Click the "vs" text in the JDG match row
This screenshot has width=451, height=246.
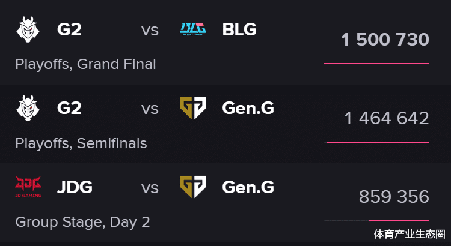150,187
